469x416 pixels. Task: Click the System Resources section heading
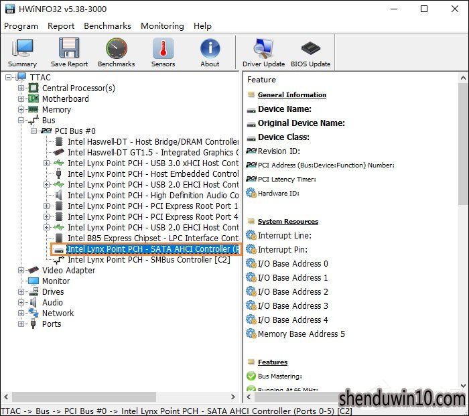click(288, 222)
